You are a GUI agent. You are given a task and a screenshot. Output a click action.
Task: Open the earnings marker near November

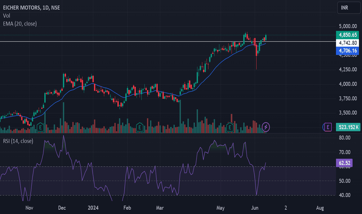[x=40, y=127]
